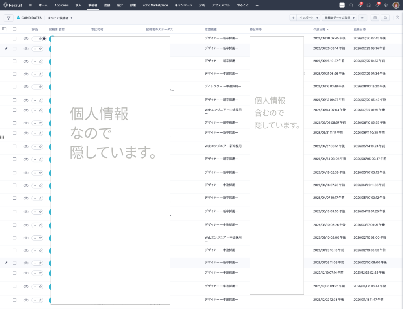Click the binoculars preview icon on the 2026/07/16 03:18 row
403x309 pixels.
click(x=26, y=87)
